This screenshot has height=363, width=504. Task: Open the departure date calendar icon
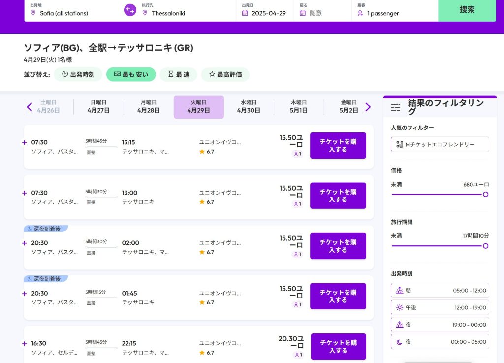click(245, 13)
